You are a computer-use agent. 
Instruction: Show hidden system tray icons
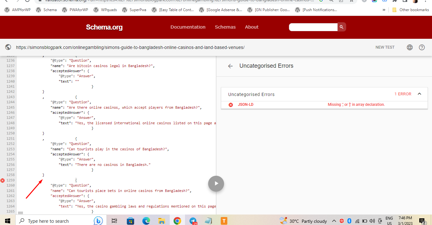pyautogui.click(x=334, y=221)
